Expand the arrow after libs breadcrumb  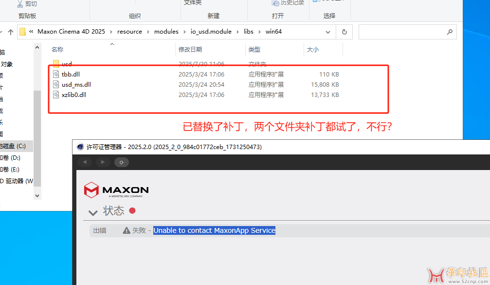pyautogui.click(x=259, y=32)
